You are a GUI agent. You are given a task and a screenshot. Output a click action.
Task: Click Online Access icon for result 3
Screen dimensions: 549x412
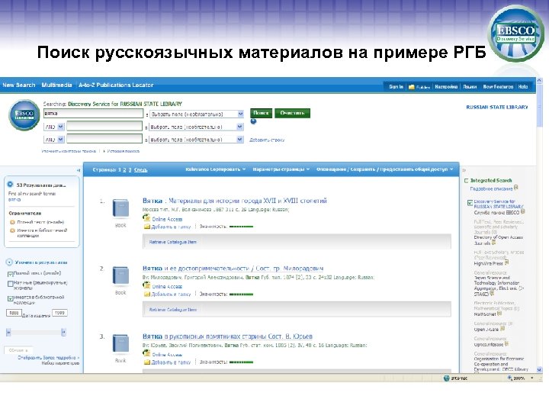(146, 353)
